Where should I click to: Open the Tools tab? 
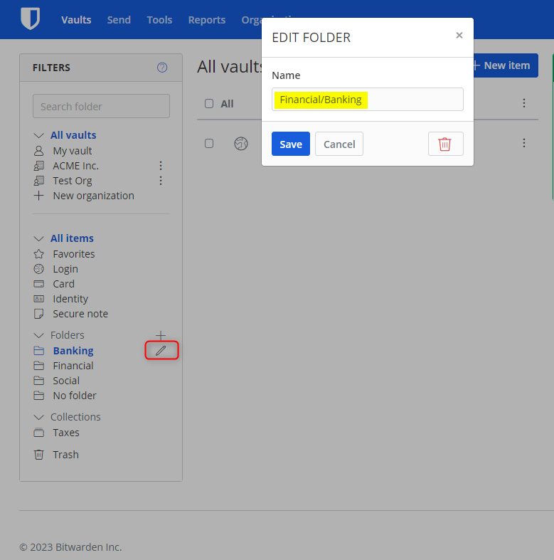pyautogui.click(x=159, y=20)
